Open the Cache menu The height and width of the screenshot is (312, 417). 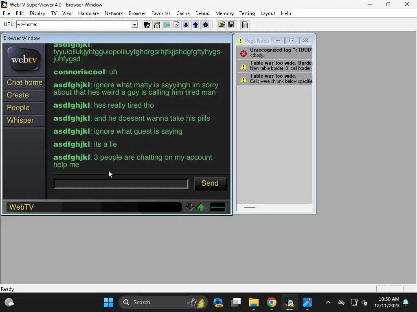183,13
